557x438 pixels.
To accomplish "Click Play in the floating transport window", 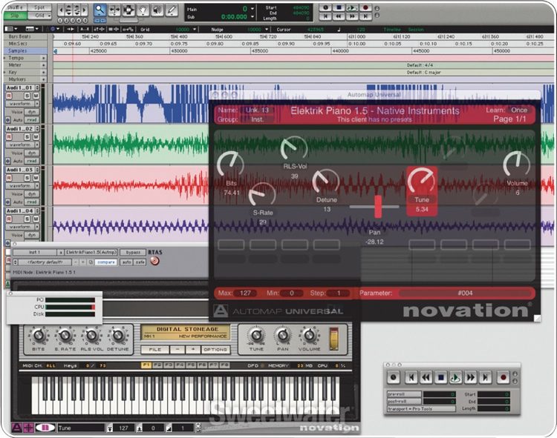I will 455,377.
